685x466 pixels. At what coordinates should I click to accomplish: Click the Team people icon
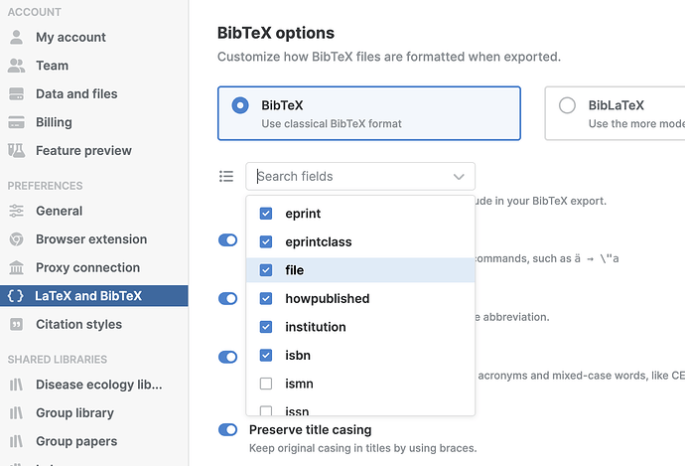point(16,66)
